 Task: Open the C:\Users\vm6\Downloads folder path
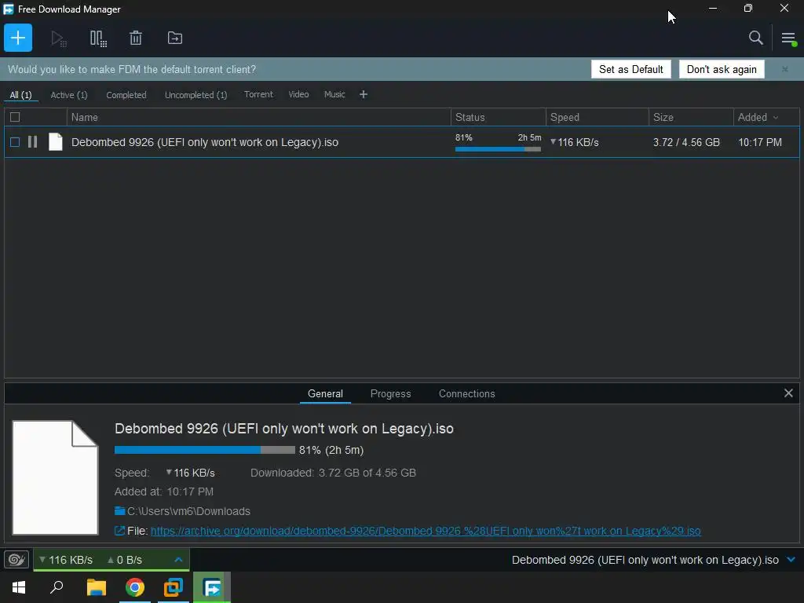tap(188, 511)
